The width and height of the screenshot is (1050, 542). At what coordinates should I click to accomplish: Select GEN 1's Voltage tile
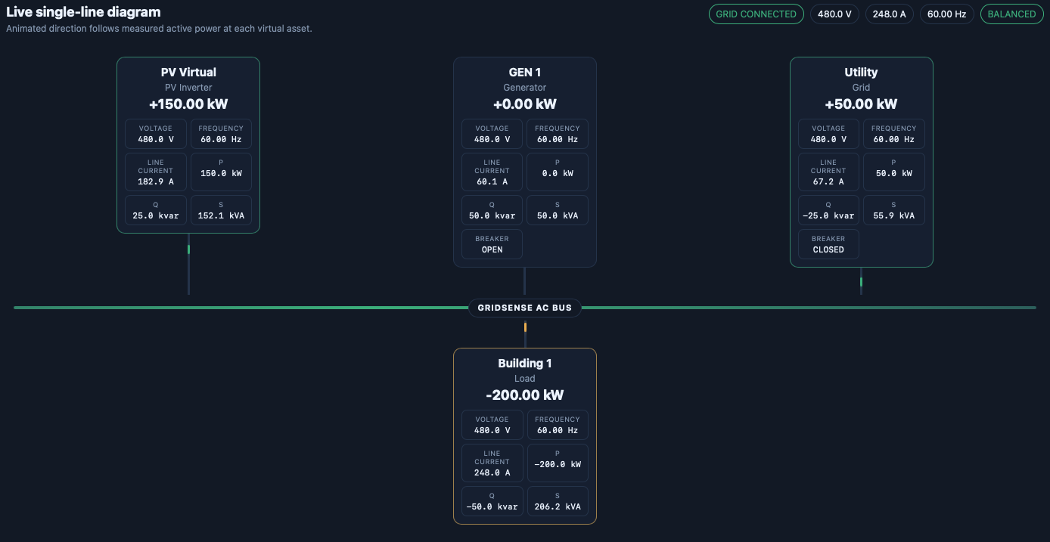(x=492, y=134)
